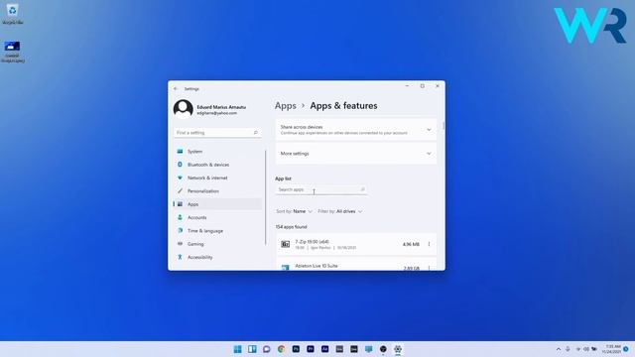Click the black round taskbar app icon

coord(383,349)
